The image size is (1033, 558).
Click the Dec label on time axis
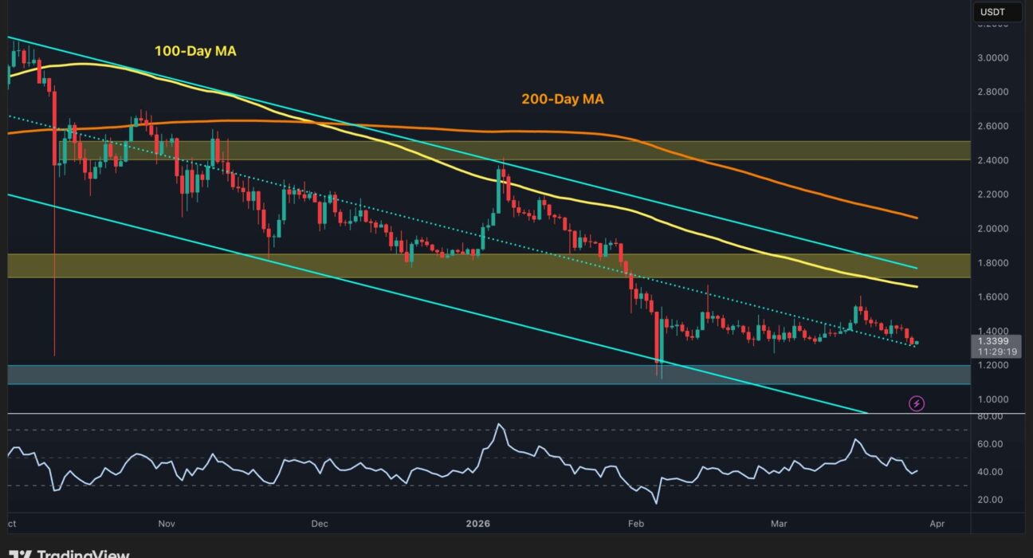pyautogui.click(x=319, y=524)
